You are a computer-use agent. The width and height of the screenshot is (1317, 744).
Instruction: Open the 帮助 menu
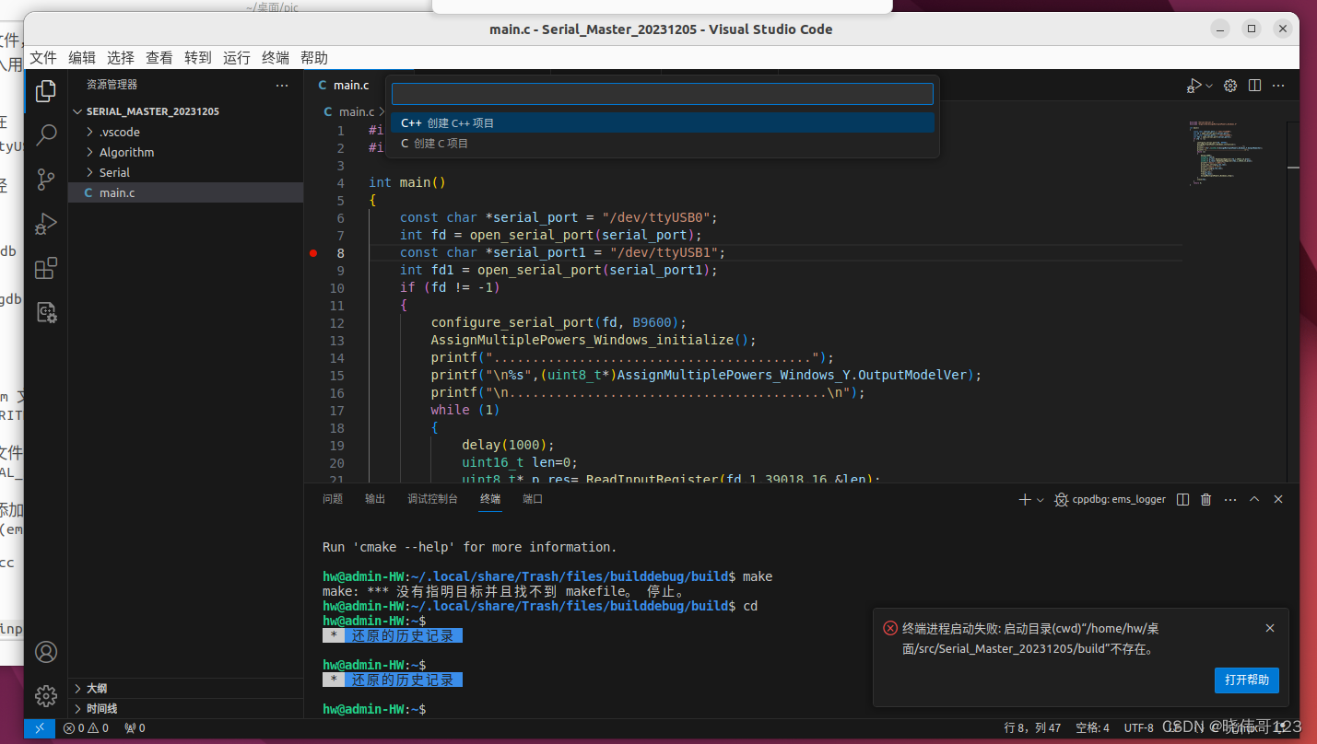point(314,58)
